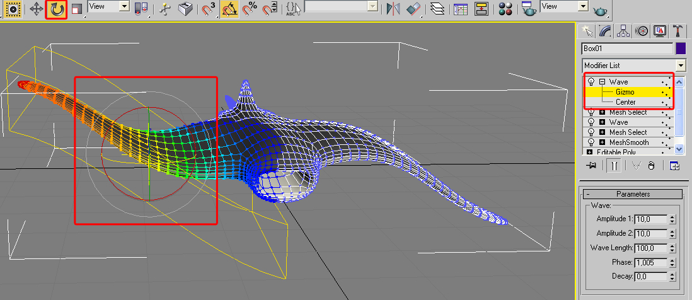This screenshot has height=300, width=692.
Task: Click the Quick Render teapot icon
Action: pyautogui.click(x=599, y=11)
